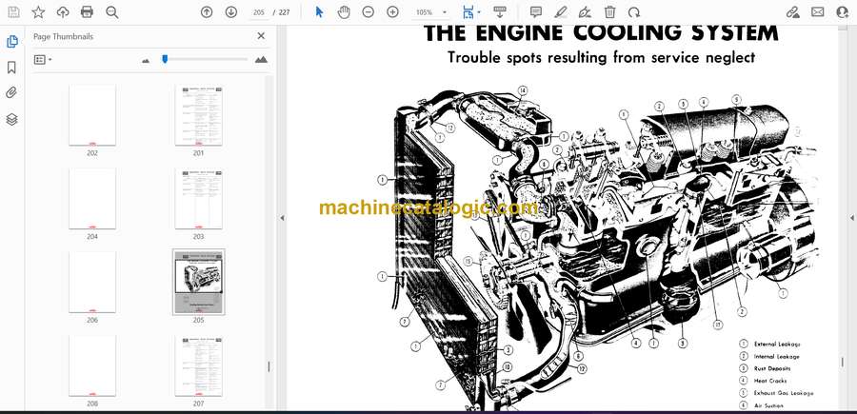Expand the right tools pane arrow
Screen dimensions: 857x414
pyautogui.click(x=851, y=218)
